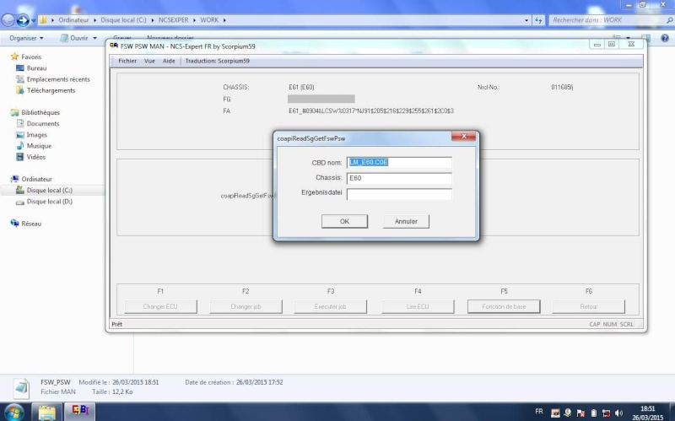
Task: Open the Vidéos library
Action: click(31, 157)
